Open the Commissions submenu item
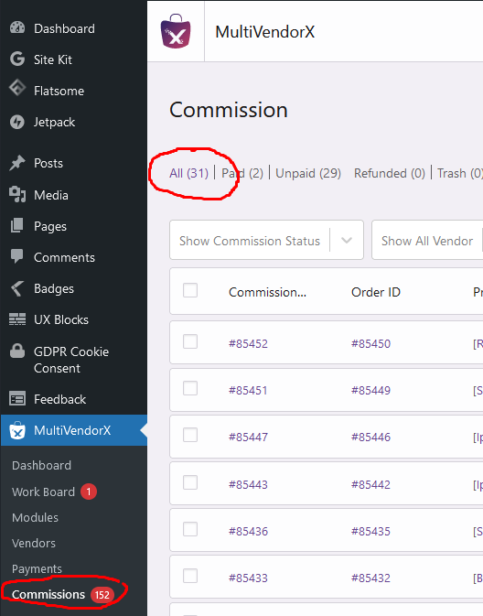The height and width of the screenshot is (616, 483). coord(48,595)
